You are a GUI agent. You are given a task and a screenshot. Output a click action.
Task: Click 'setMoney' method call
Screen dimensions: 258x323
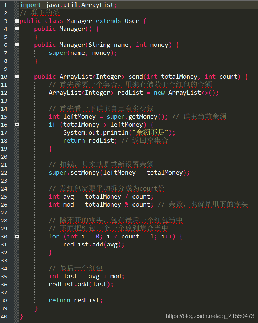pyautogui.click(x=85, y=173)
